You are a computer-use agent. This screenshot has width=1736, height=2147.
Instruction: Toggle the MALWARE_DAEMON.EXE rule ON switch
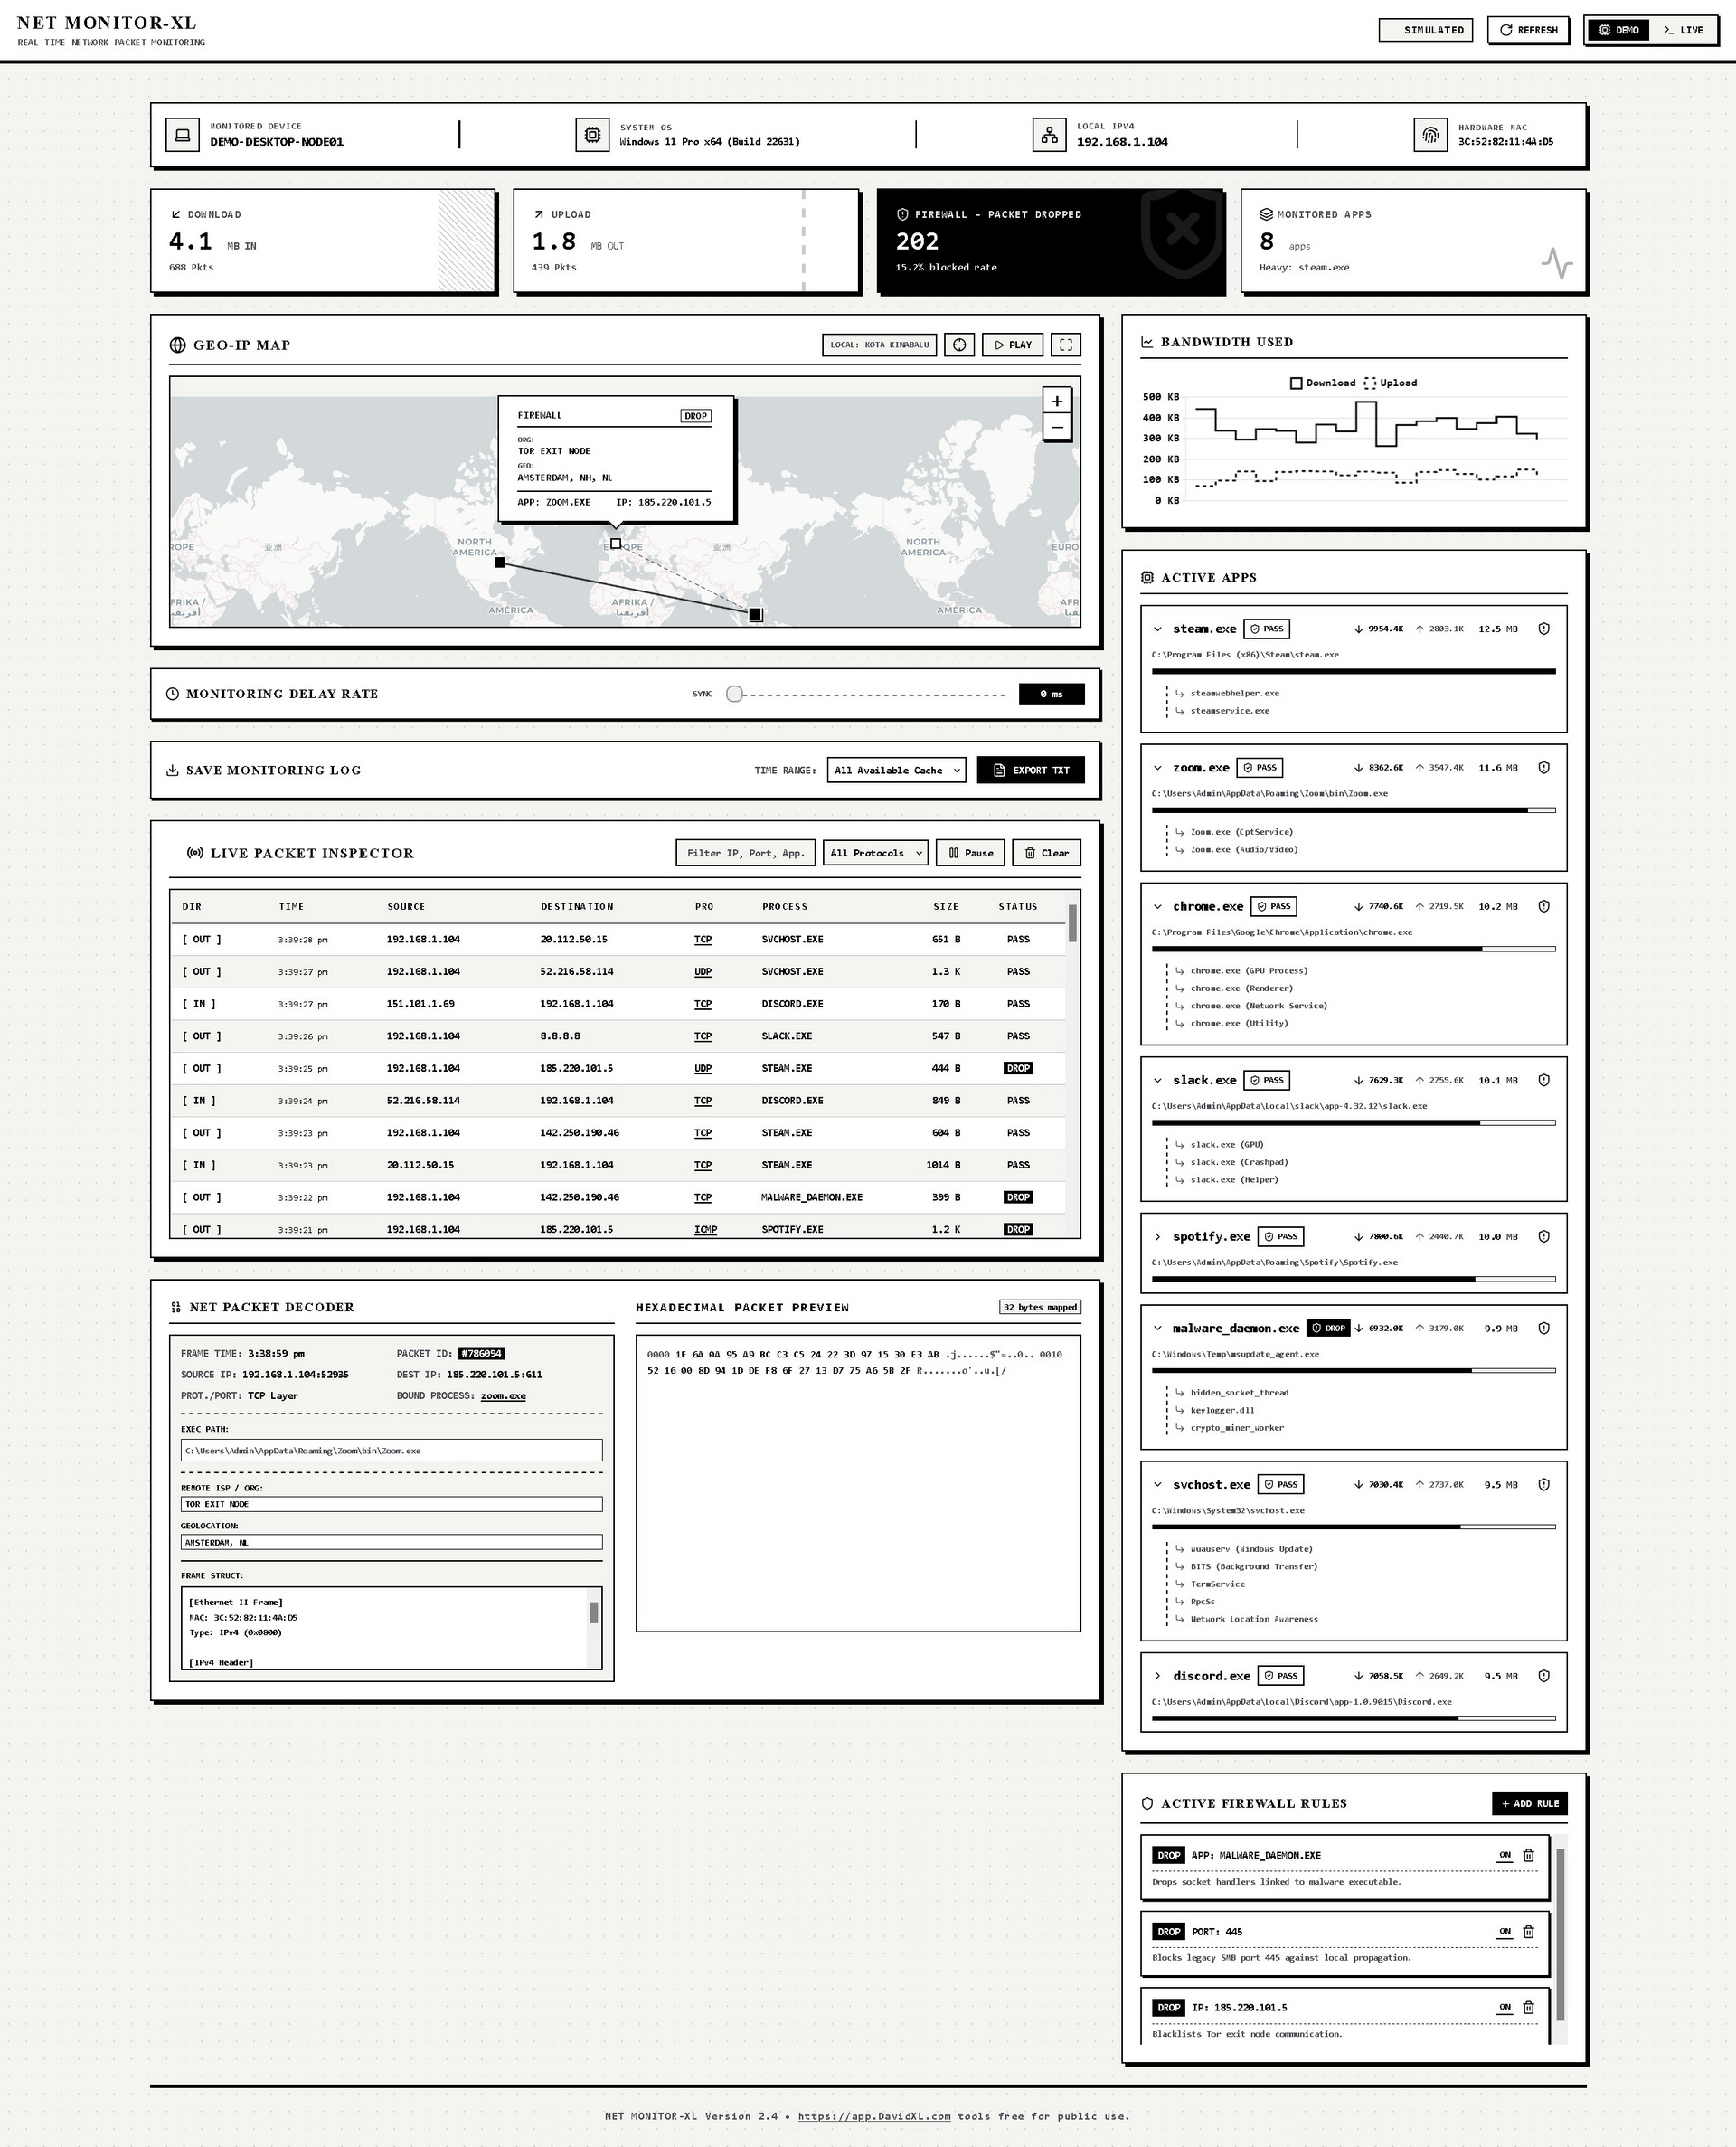click(1504, 1855)
